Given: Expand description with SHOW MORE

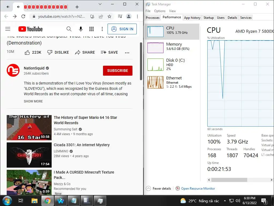Looking at the screenshot, I should click(x=33, y=101).
